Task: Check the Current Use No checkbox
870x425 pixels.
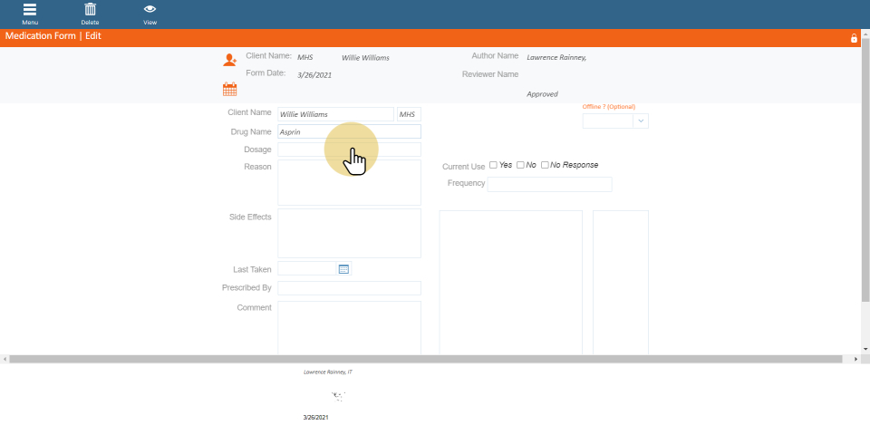Action: (x=520, y=165)
